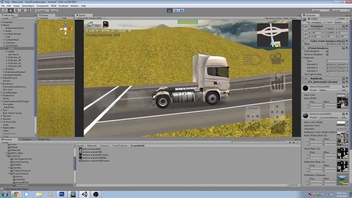The image size is (352, 198).
Task: Select the Scale tool in toolbar
Action: click(x=23, y=10)
